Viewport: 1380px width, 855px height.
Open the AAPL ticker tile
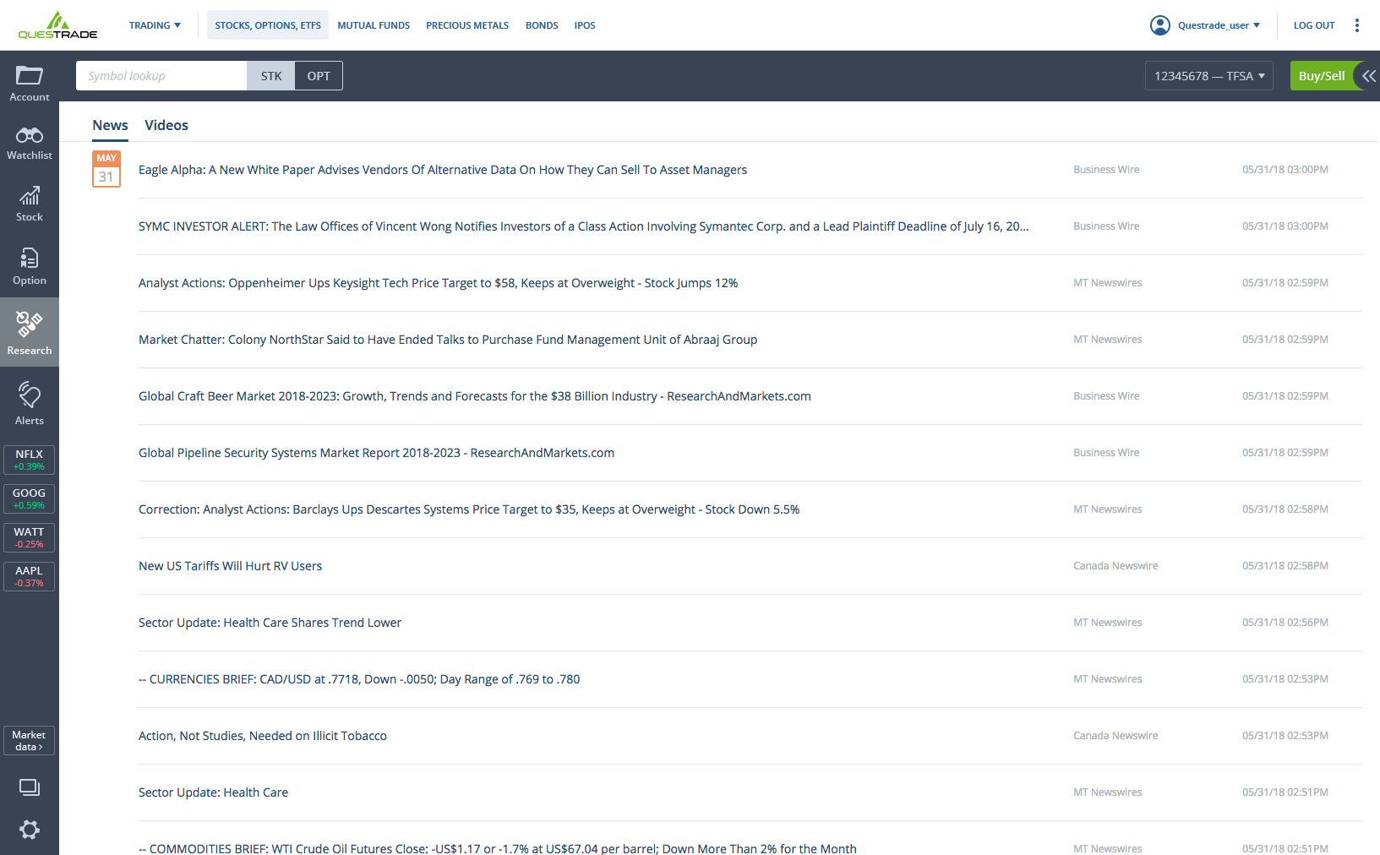tap(30, 576)
